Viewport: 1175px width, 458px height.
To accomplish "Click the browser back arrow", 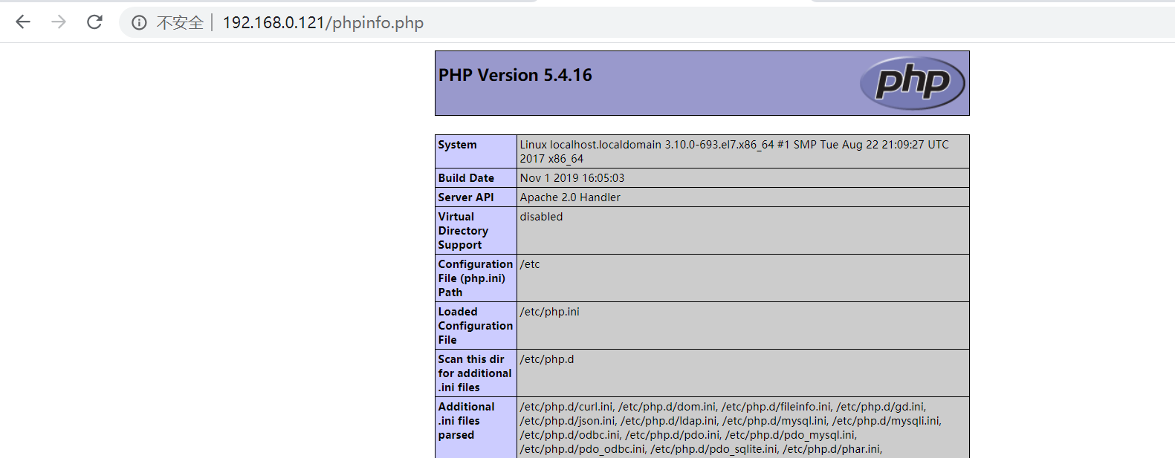I will click(x=23, y=22).
